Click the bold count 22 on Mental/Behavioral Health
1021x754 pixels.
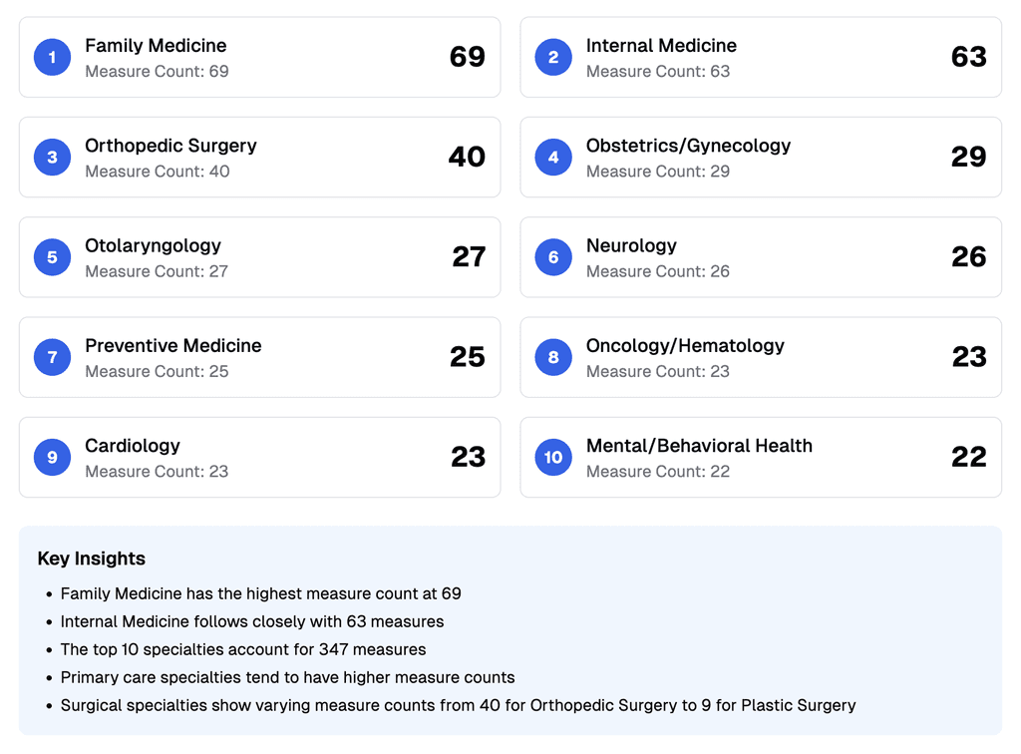point(968,457)
